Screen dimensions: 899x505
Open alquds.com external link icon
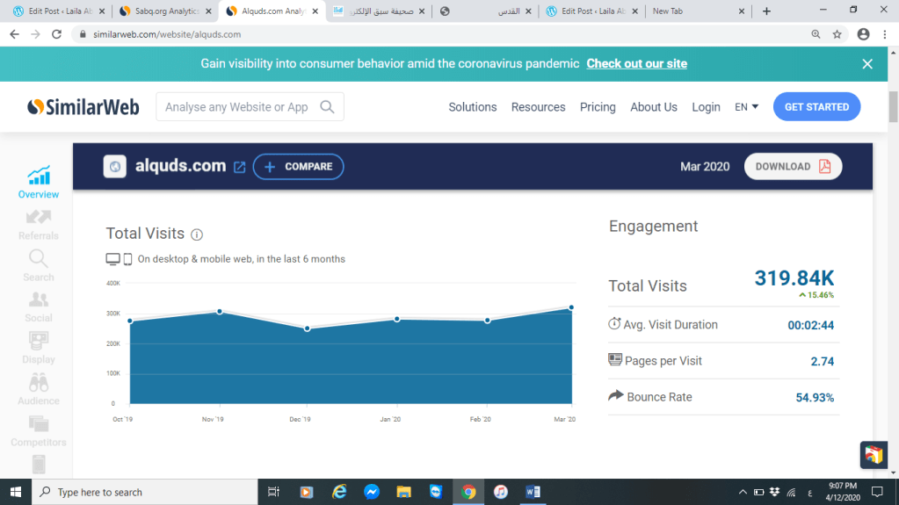pos(239,167)
